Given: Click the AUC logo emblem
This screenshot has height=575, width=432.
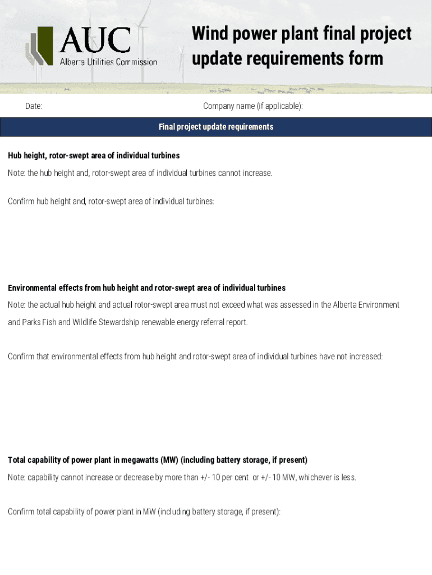Looking at the screenshot, I should coord(39,46).
